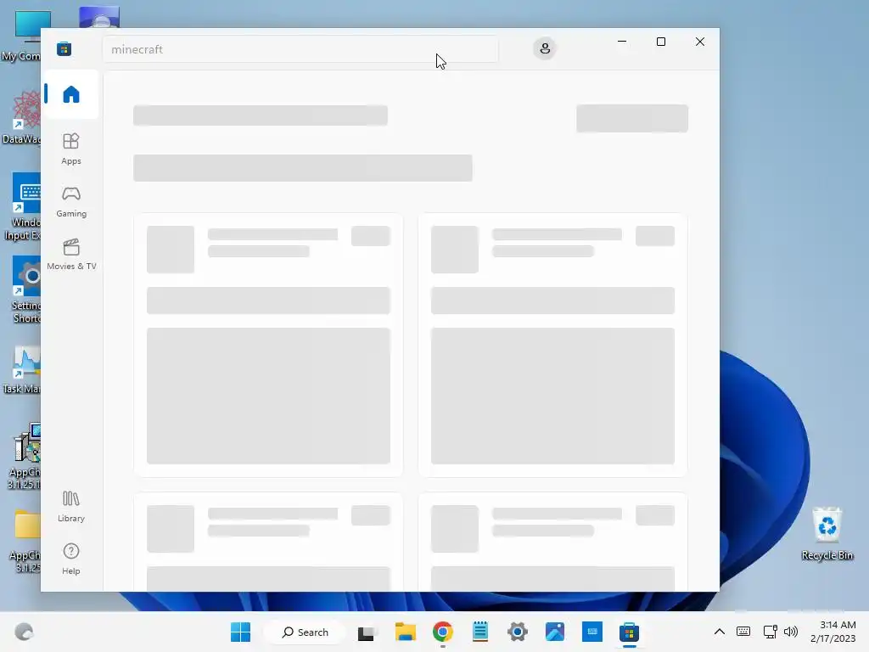Open the network status tray icon
This screenshot has height=652, width=869.
point(770,632)
